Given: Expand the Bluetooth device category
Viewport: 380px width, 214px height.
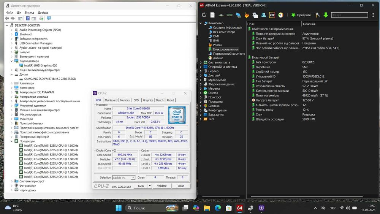Looking at the screenshot, I should 12,35.
